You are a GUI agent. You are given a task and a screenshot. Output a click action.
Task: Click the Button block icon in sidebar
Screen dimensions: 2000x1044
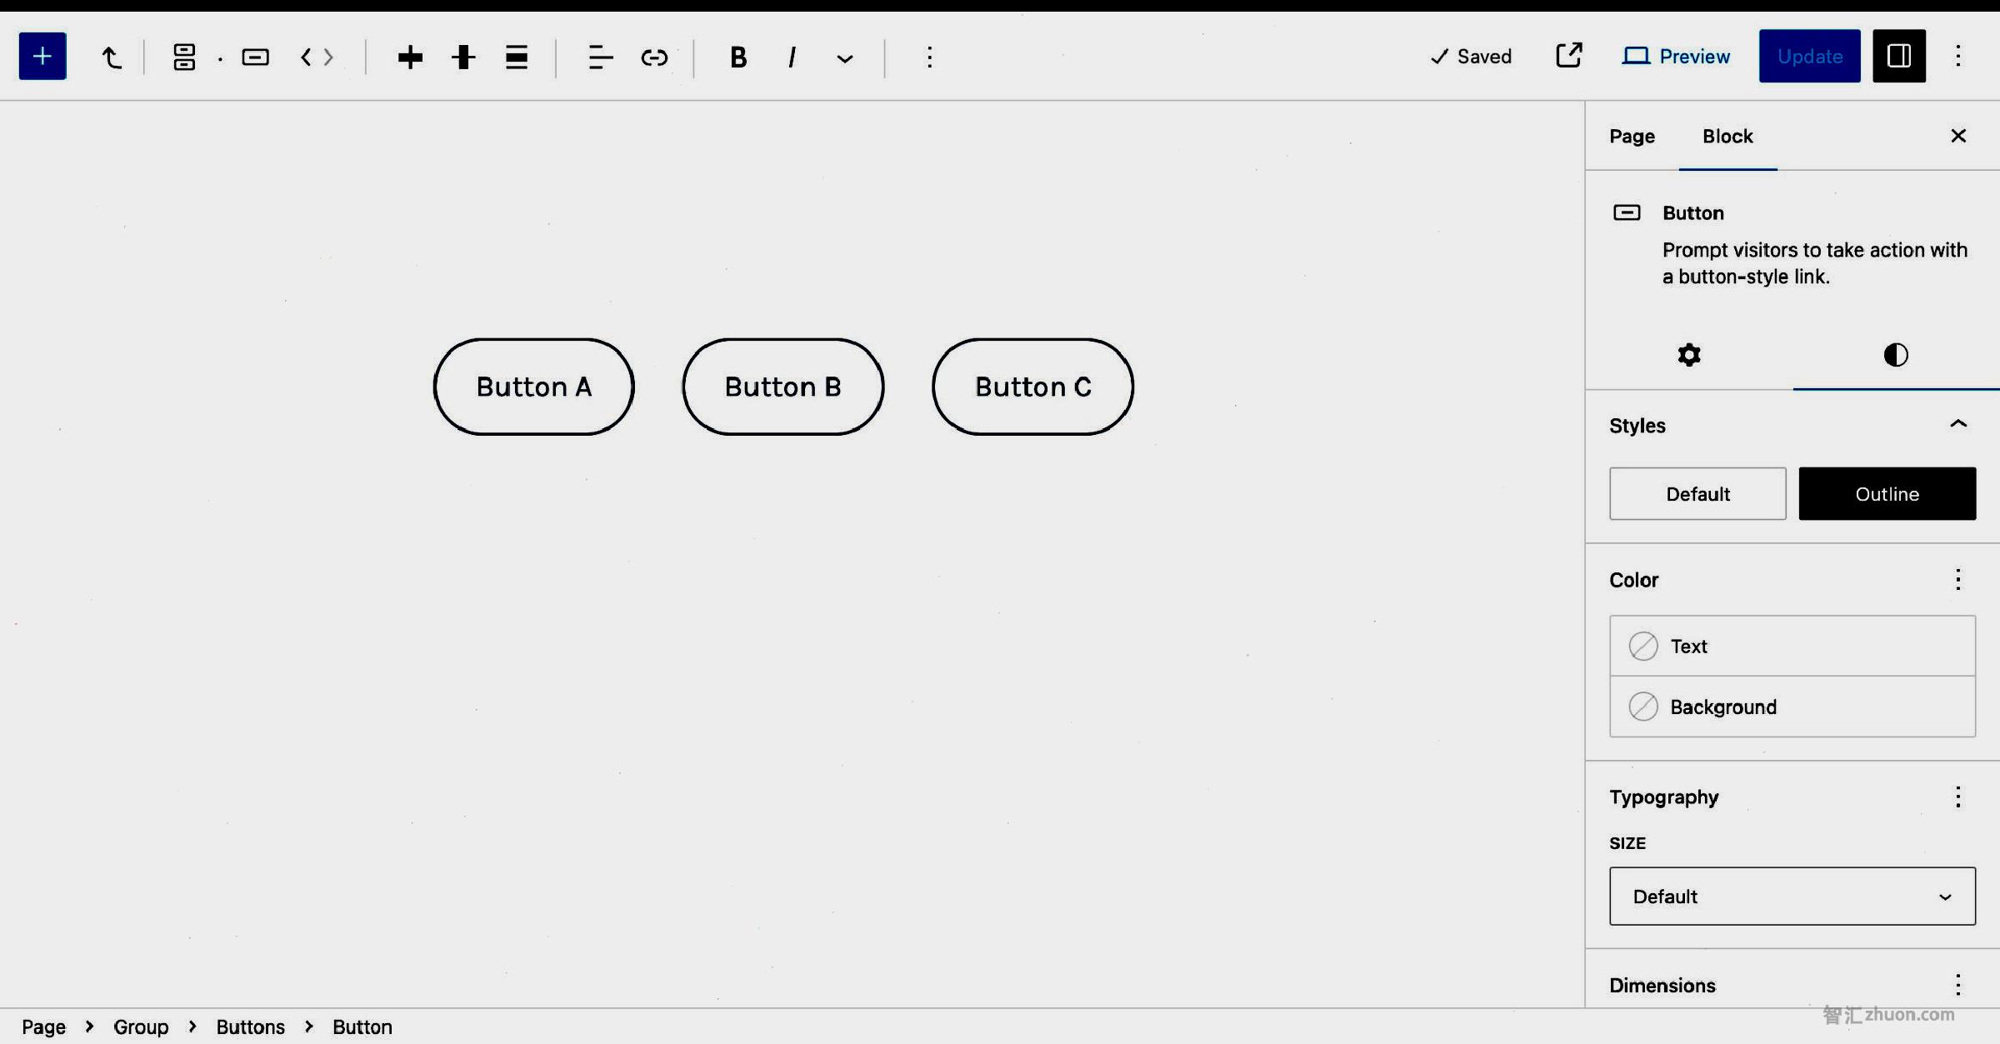point(1626,212)
